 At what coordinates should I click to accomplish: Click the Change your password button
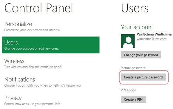coord(141,55)
